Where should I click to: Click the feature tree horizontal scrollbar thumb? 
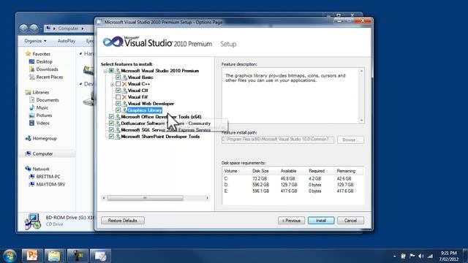pos(145,198)
